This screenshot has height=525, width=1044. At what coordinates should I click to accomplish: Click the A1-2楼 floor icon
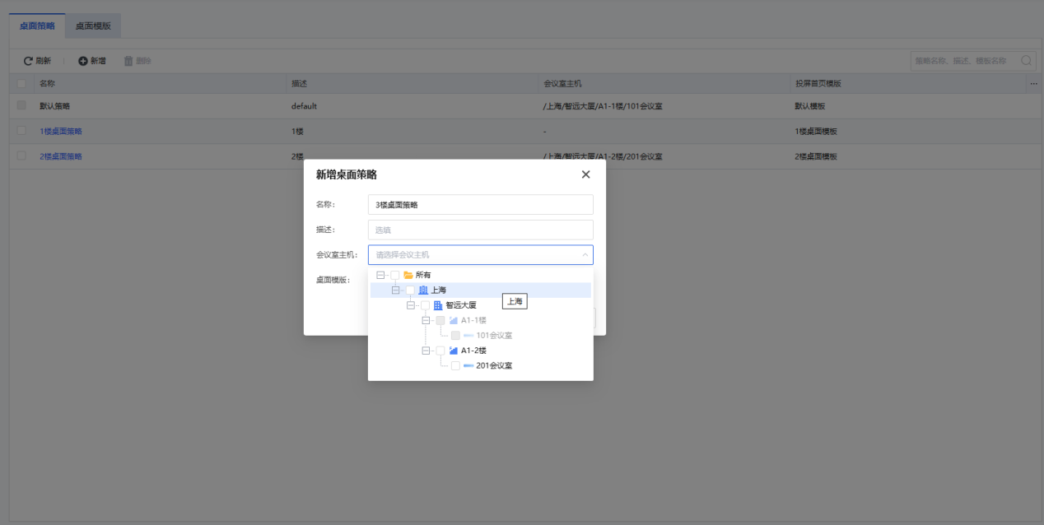pyautogui.click(x=453, y=351)
